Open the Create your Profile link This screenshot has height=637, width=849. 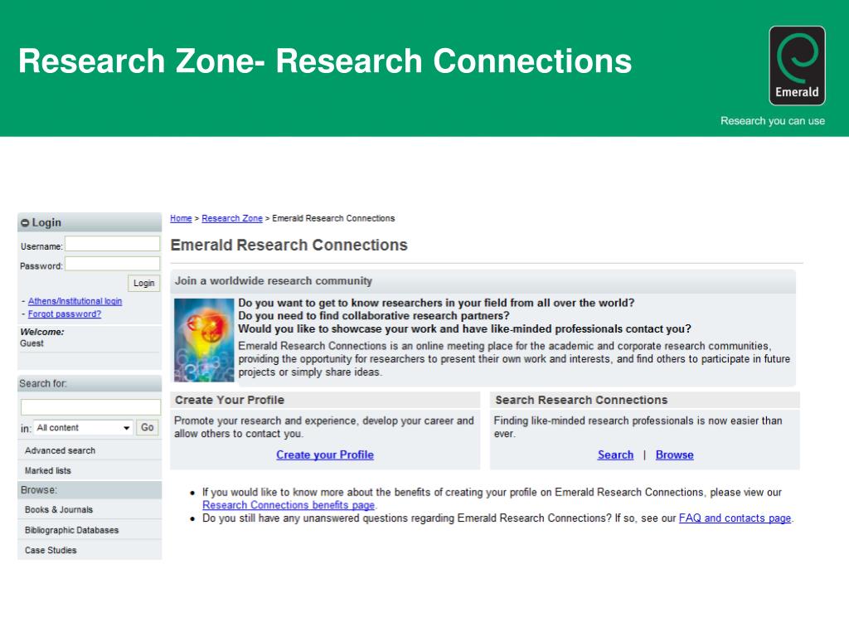(325, 455)
